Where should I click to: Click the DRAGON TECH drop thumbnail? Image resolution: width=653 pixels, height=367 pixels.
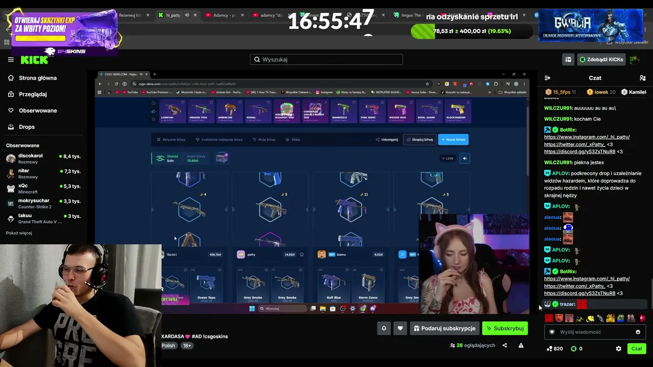pos(201,111)
